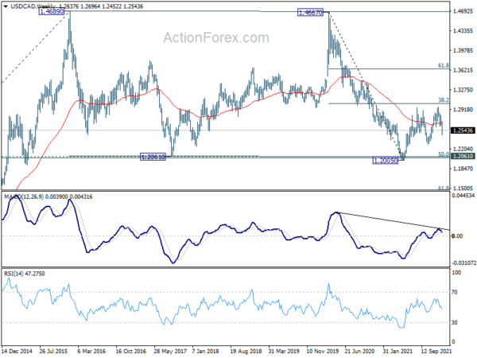Viewport: 477px width, 358px height.
Task: Click the 12 Sep 2021 date label
Action: 436,351
